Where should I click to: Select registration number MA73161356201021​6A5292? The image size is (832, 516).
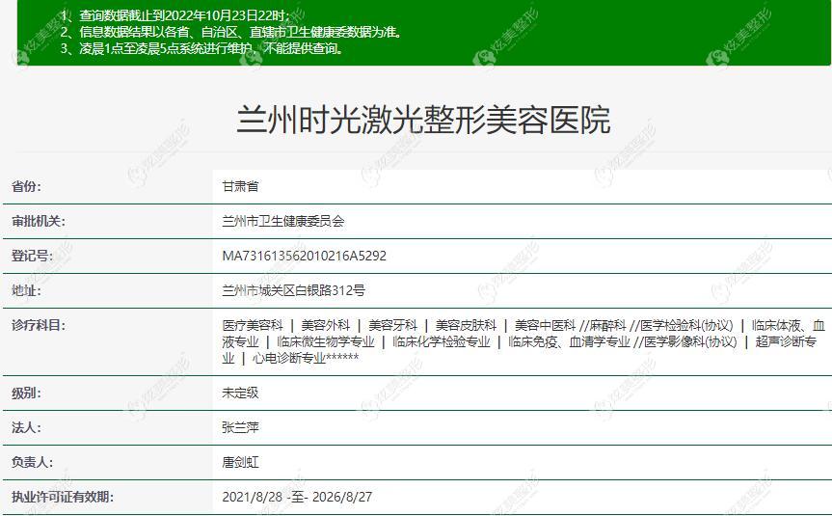point(304,256)
